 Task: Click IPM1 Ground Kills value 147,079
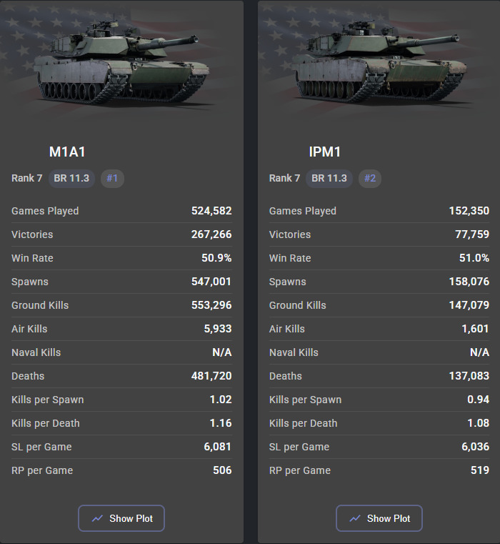point(469,305)
